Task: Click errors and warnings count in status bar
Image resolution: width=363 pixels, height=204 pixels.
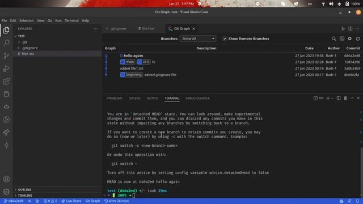Action: pyautogui.click(x=50, y=201)
